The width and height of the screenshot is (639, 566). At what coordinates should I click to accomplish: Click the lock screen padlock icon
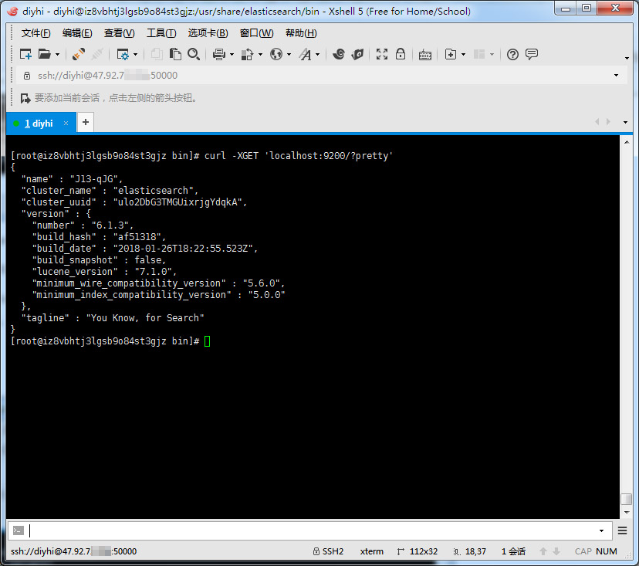click(401, 54)
